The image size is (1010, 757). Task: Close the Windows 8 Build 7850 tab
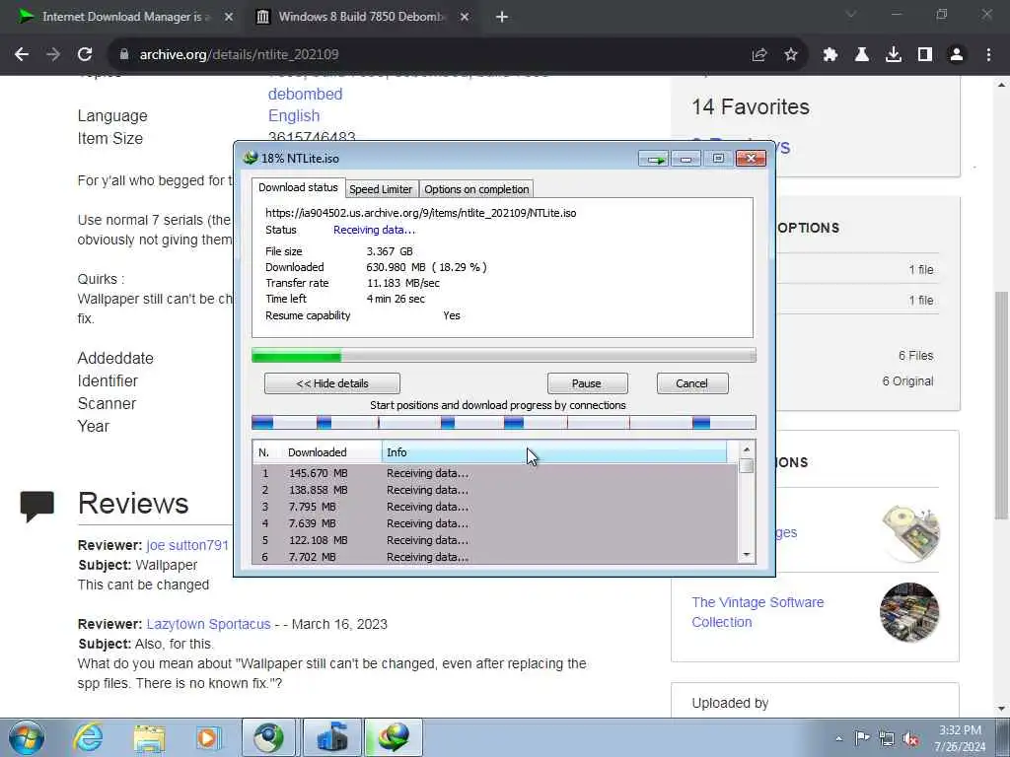pos(465,17)
